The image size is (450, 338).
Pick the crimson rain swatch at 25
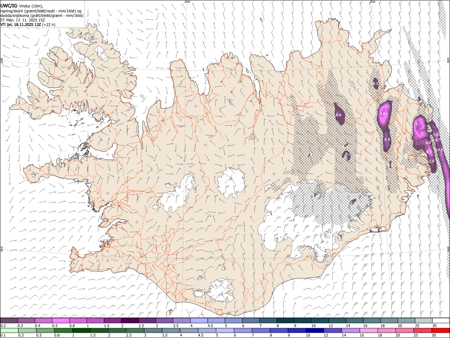(423, 330)
